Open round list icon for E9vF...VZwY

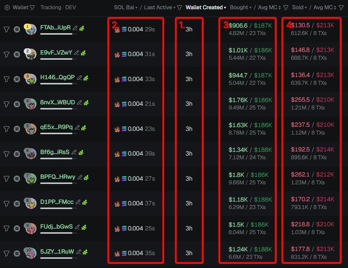[17, 54]
